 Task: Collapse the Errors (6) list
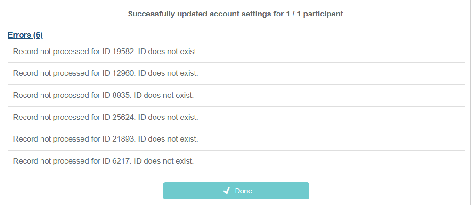[x=25, y=35]
